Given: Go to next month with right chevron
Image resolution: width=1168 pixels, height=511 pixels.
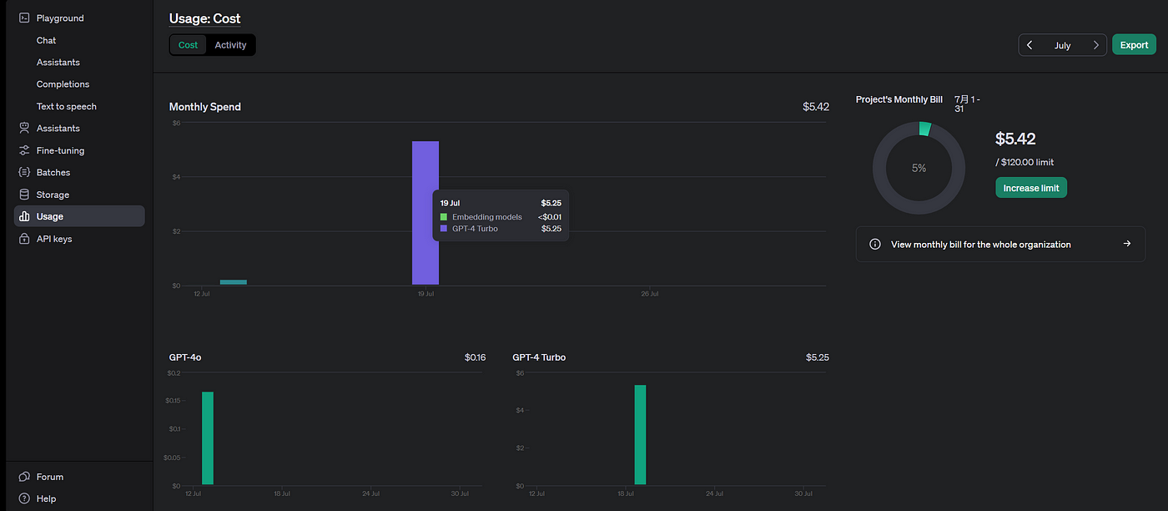Looking at the screenshot, I should tap(1095, 45).
